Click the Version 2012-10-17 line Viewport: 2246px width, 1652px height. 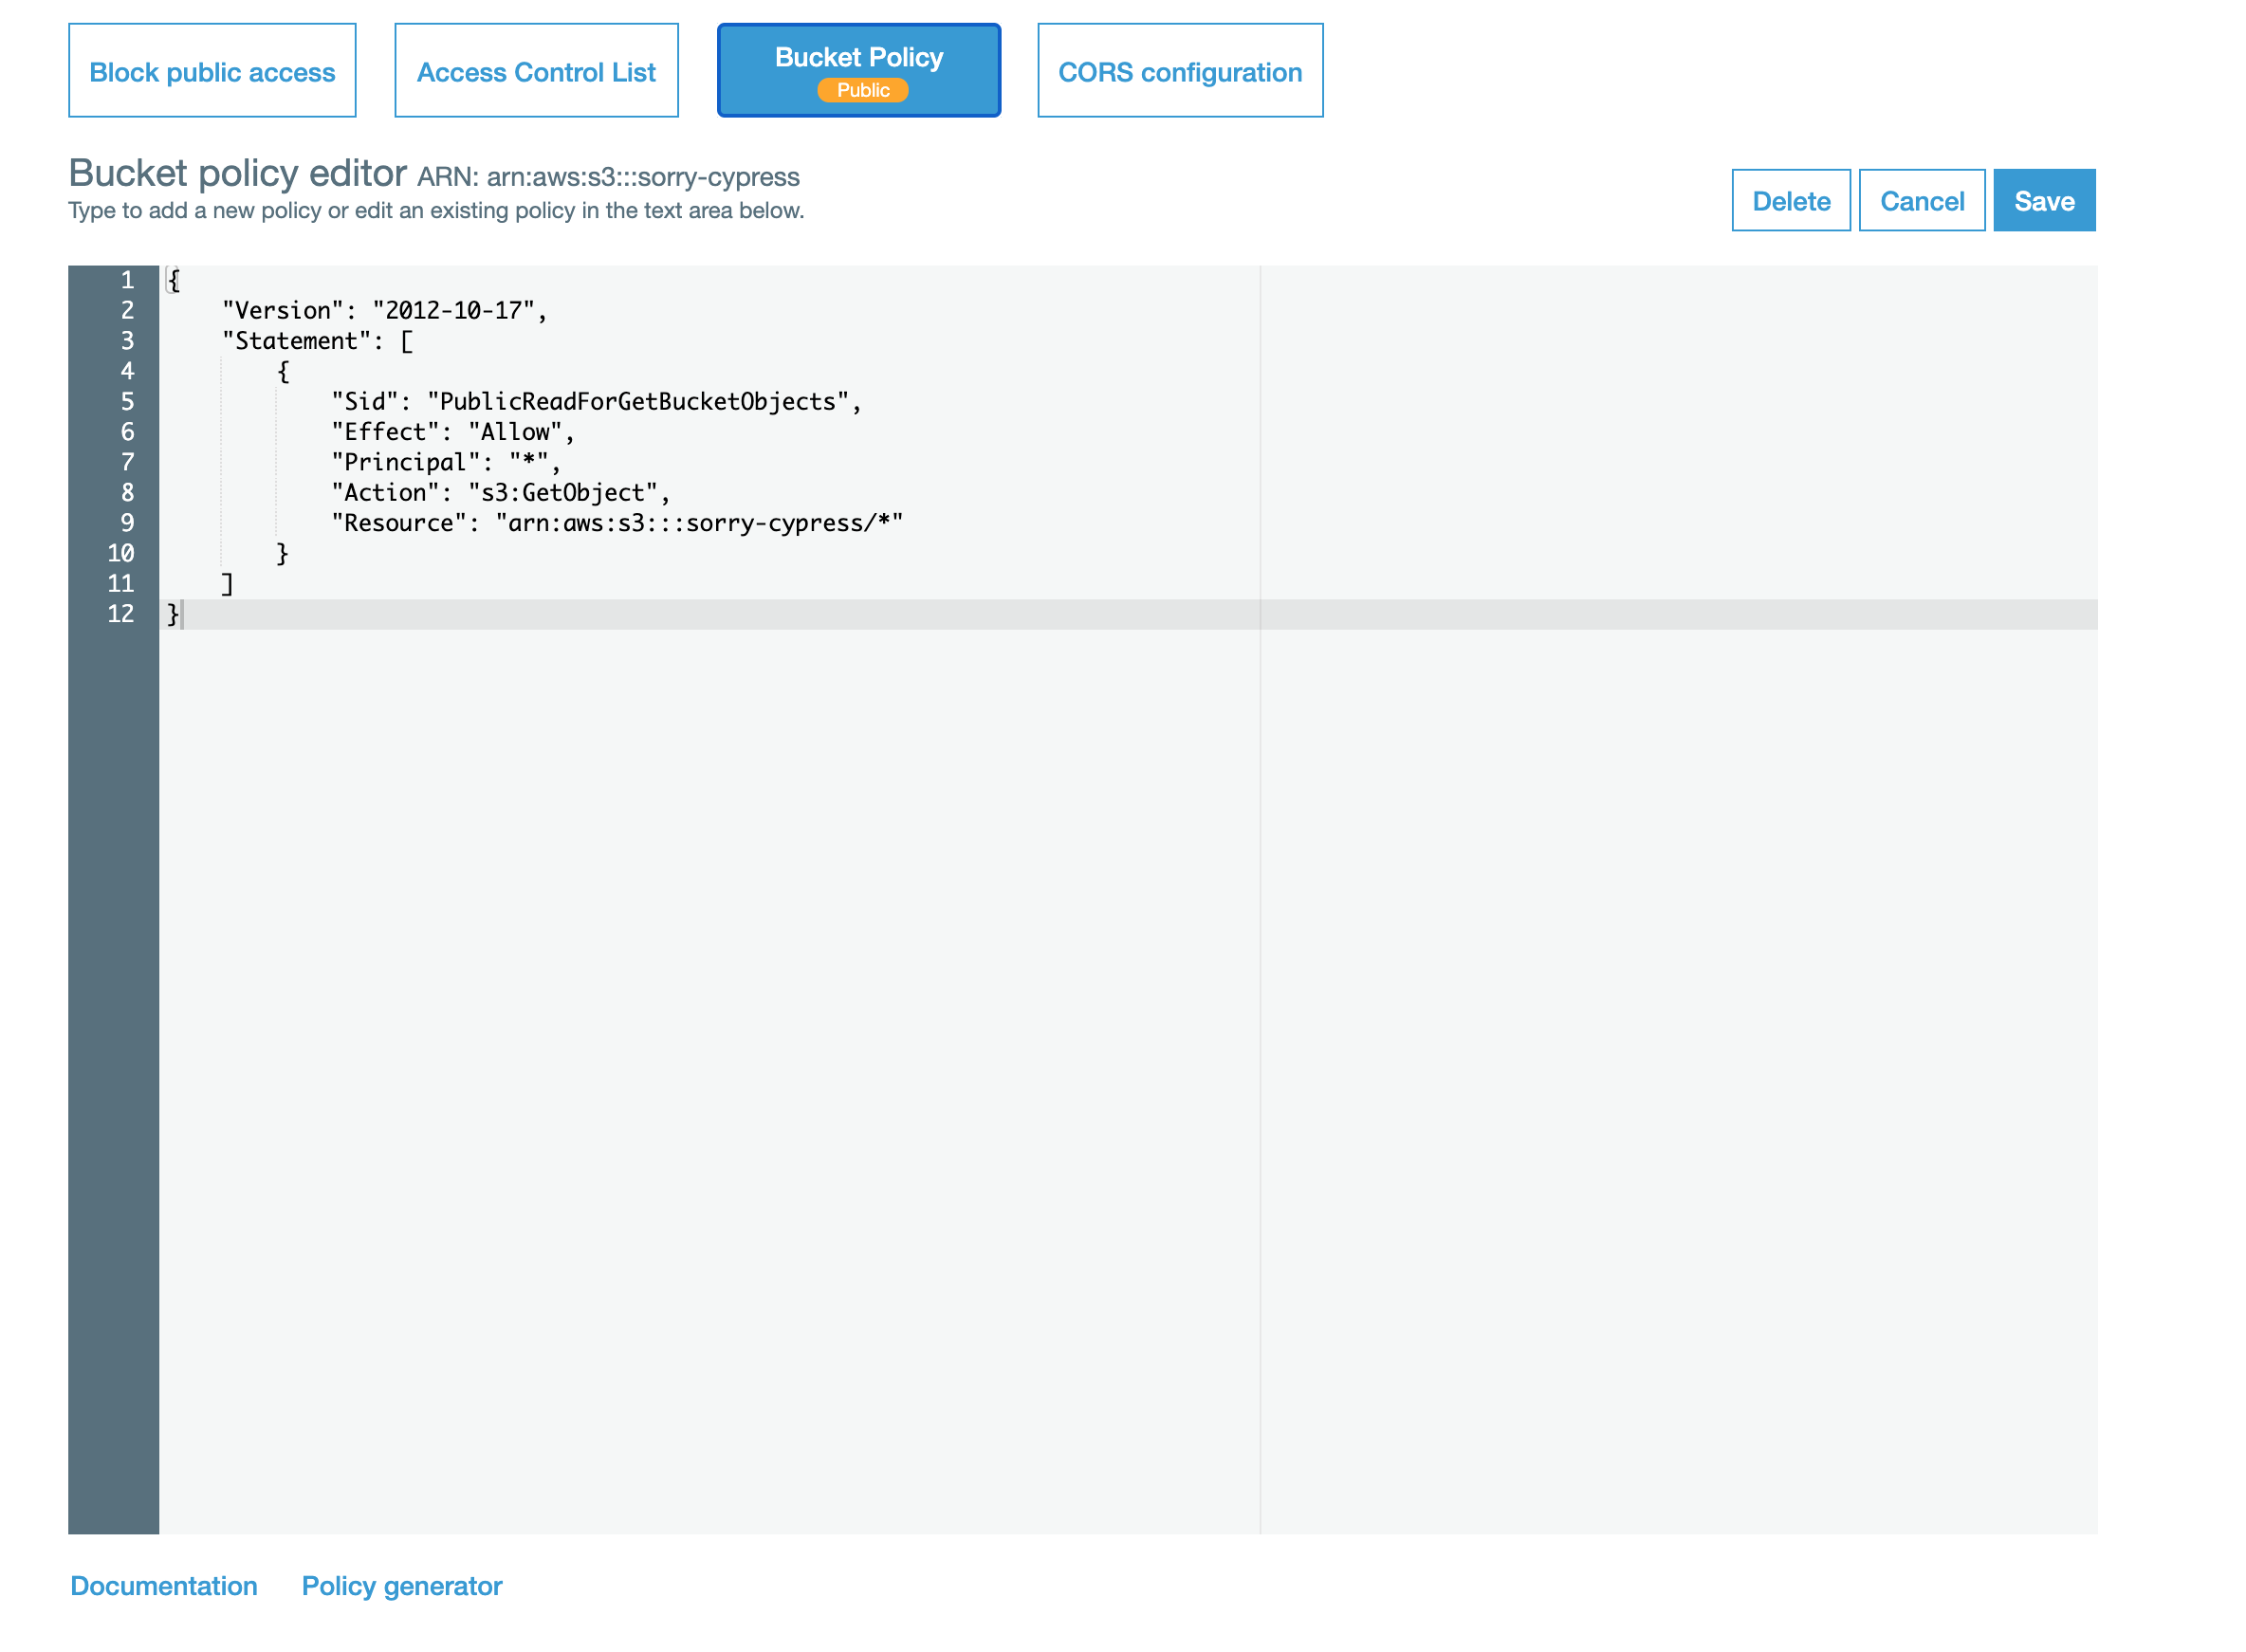pyautogui.click(x=383, y=311)
